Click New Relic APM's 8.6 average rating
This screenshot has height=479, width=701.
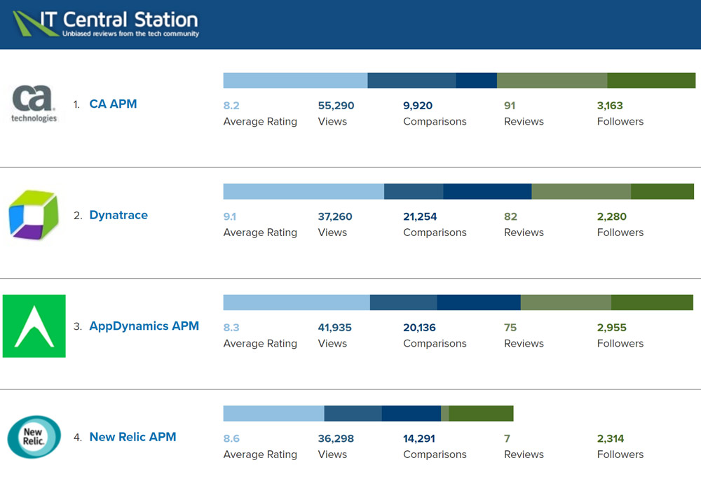231,439
